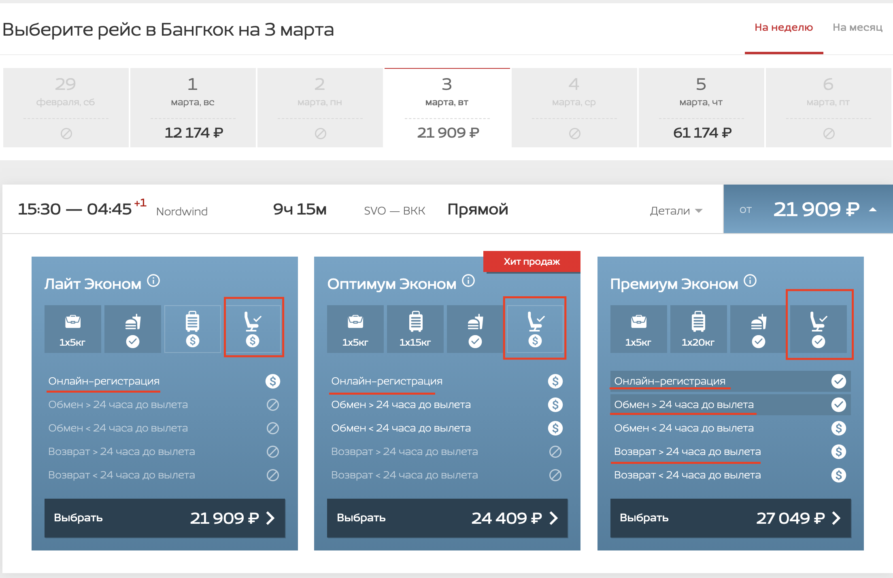Click the Премиум Эконом fare title

tap(674, 284)
